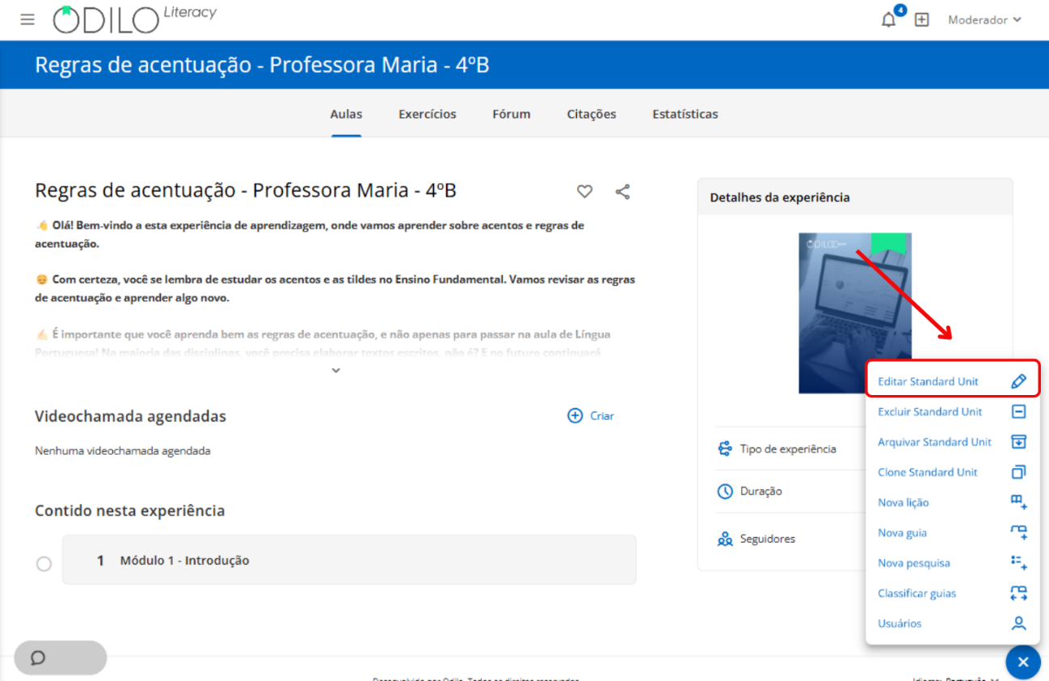Click the experience cover thumbnail
Screen dimensions: 1049x681
click(x=855, y=313)
